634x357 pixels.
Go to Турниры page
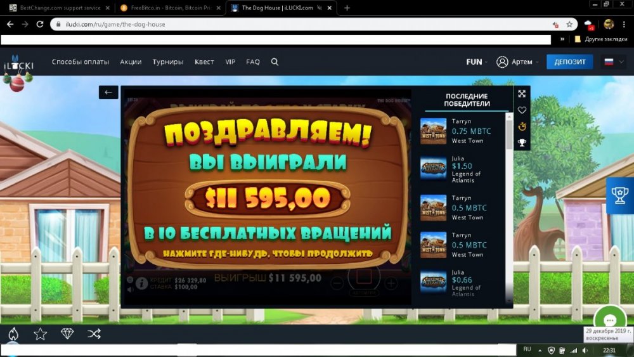coord(168,62)
